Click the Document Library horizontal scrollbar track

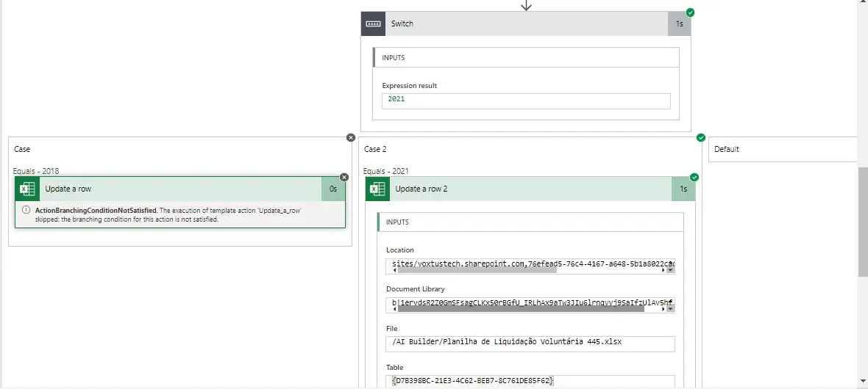click(653, 309)
